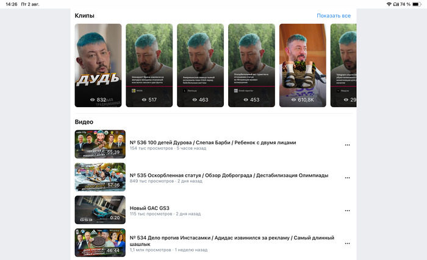The width and height of the screenshot is (427, 260).
Task: Play video thumbnail with 55:39 duration
Action: click(100, 144)
